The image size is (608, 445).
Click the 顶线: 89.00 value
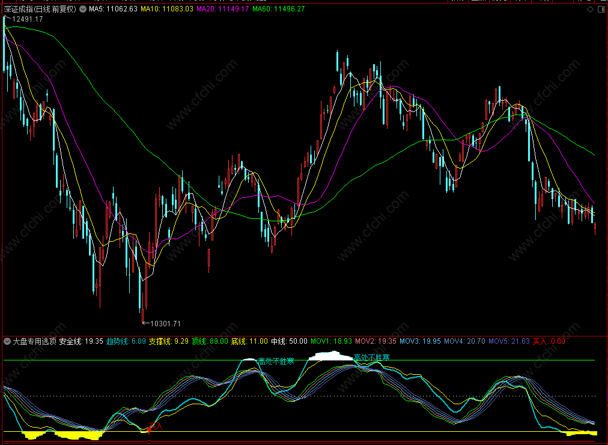tap(210, 341)
